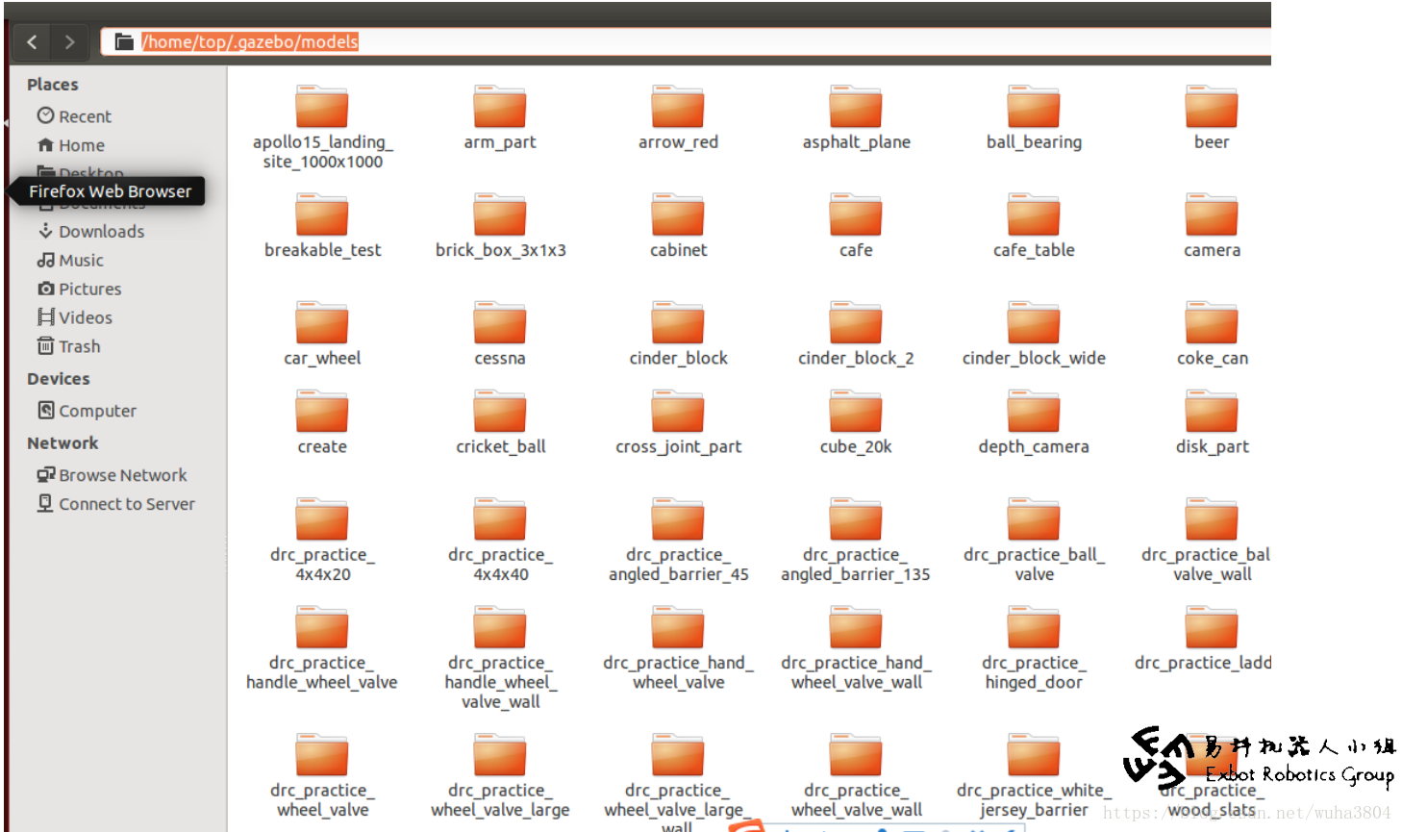Select the coke_can folder icon
This screenshot has height=832, width=1402.
click(1212, 322)
